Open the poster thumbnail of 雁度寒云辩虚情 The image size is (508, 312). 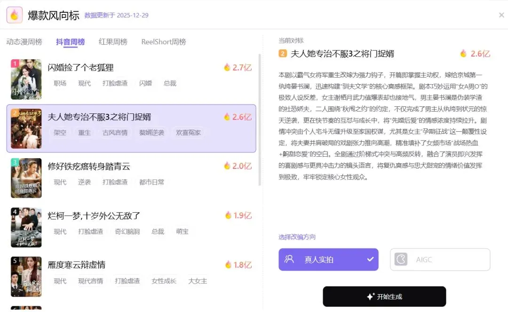point(26,277)
